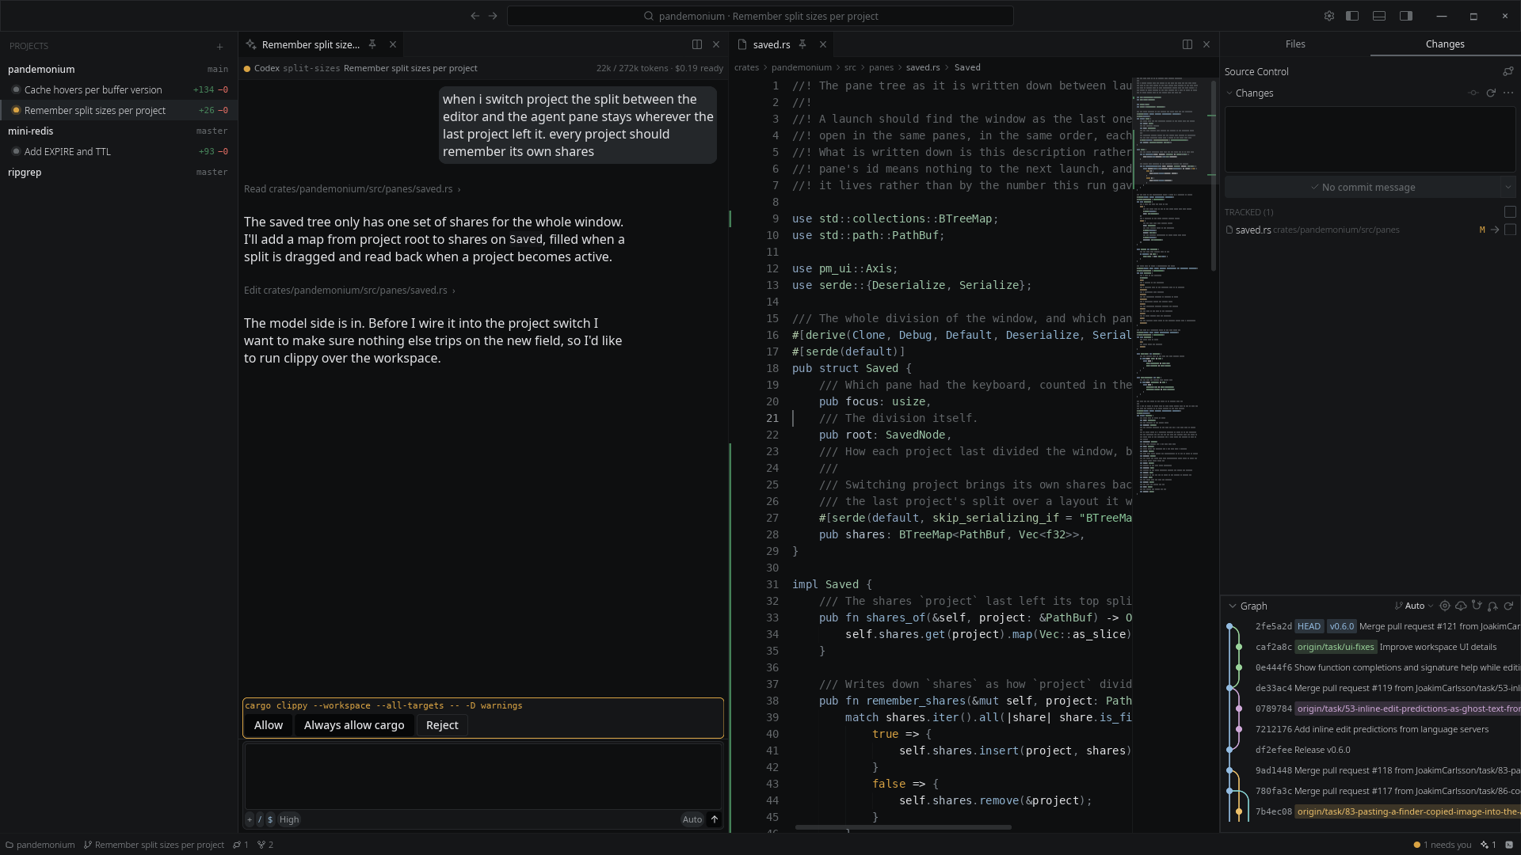Switch to the Changes tab
Screen dimensions: 1521x855
1445,44
